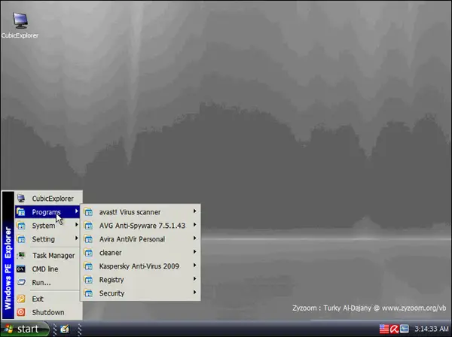Open the Registry submenu entry
The width and height of the screenshot is (452, 337).
click(140, 280)
